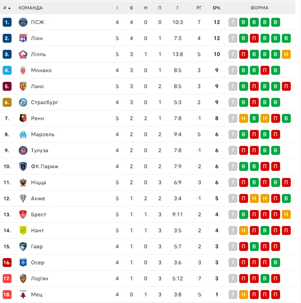The image size is (301, 303).
Task: Click the Brest club logo
Action: point(23,214)
